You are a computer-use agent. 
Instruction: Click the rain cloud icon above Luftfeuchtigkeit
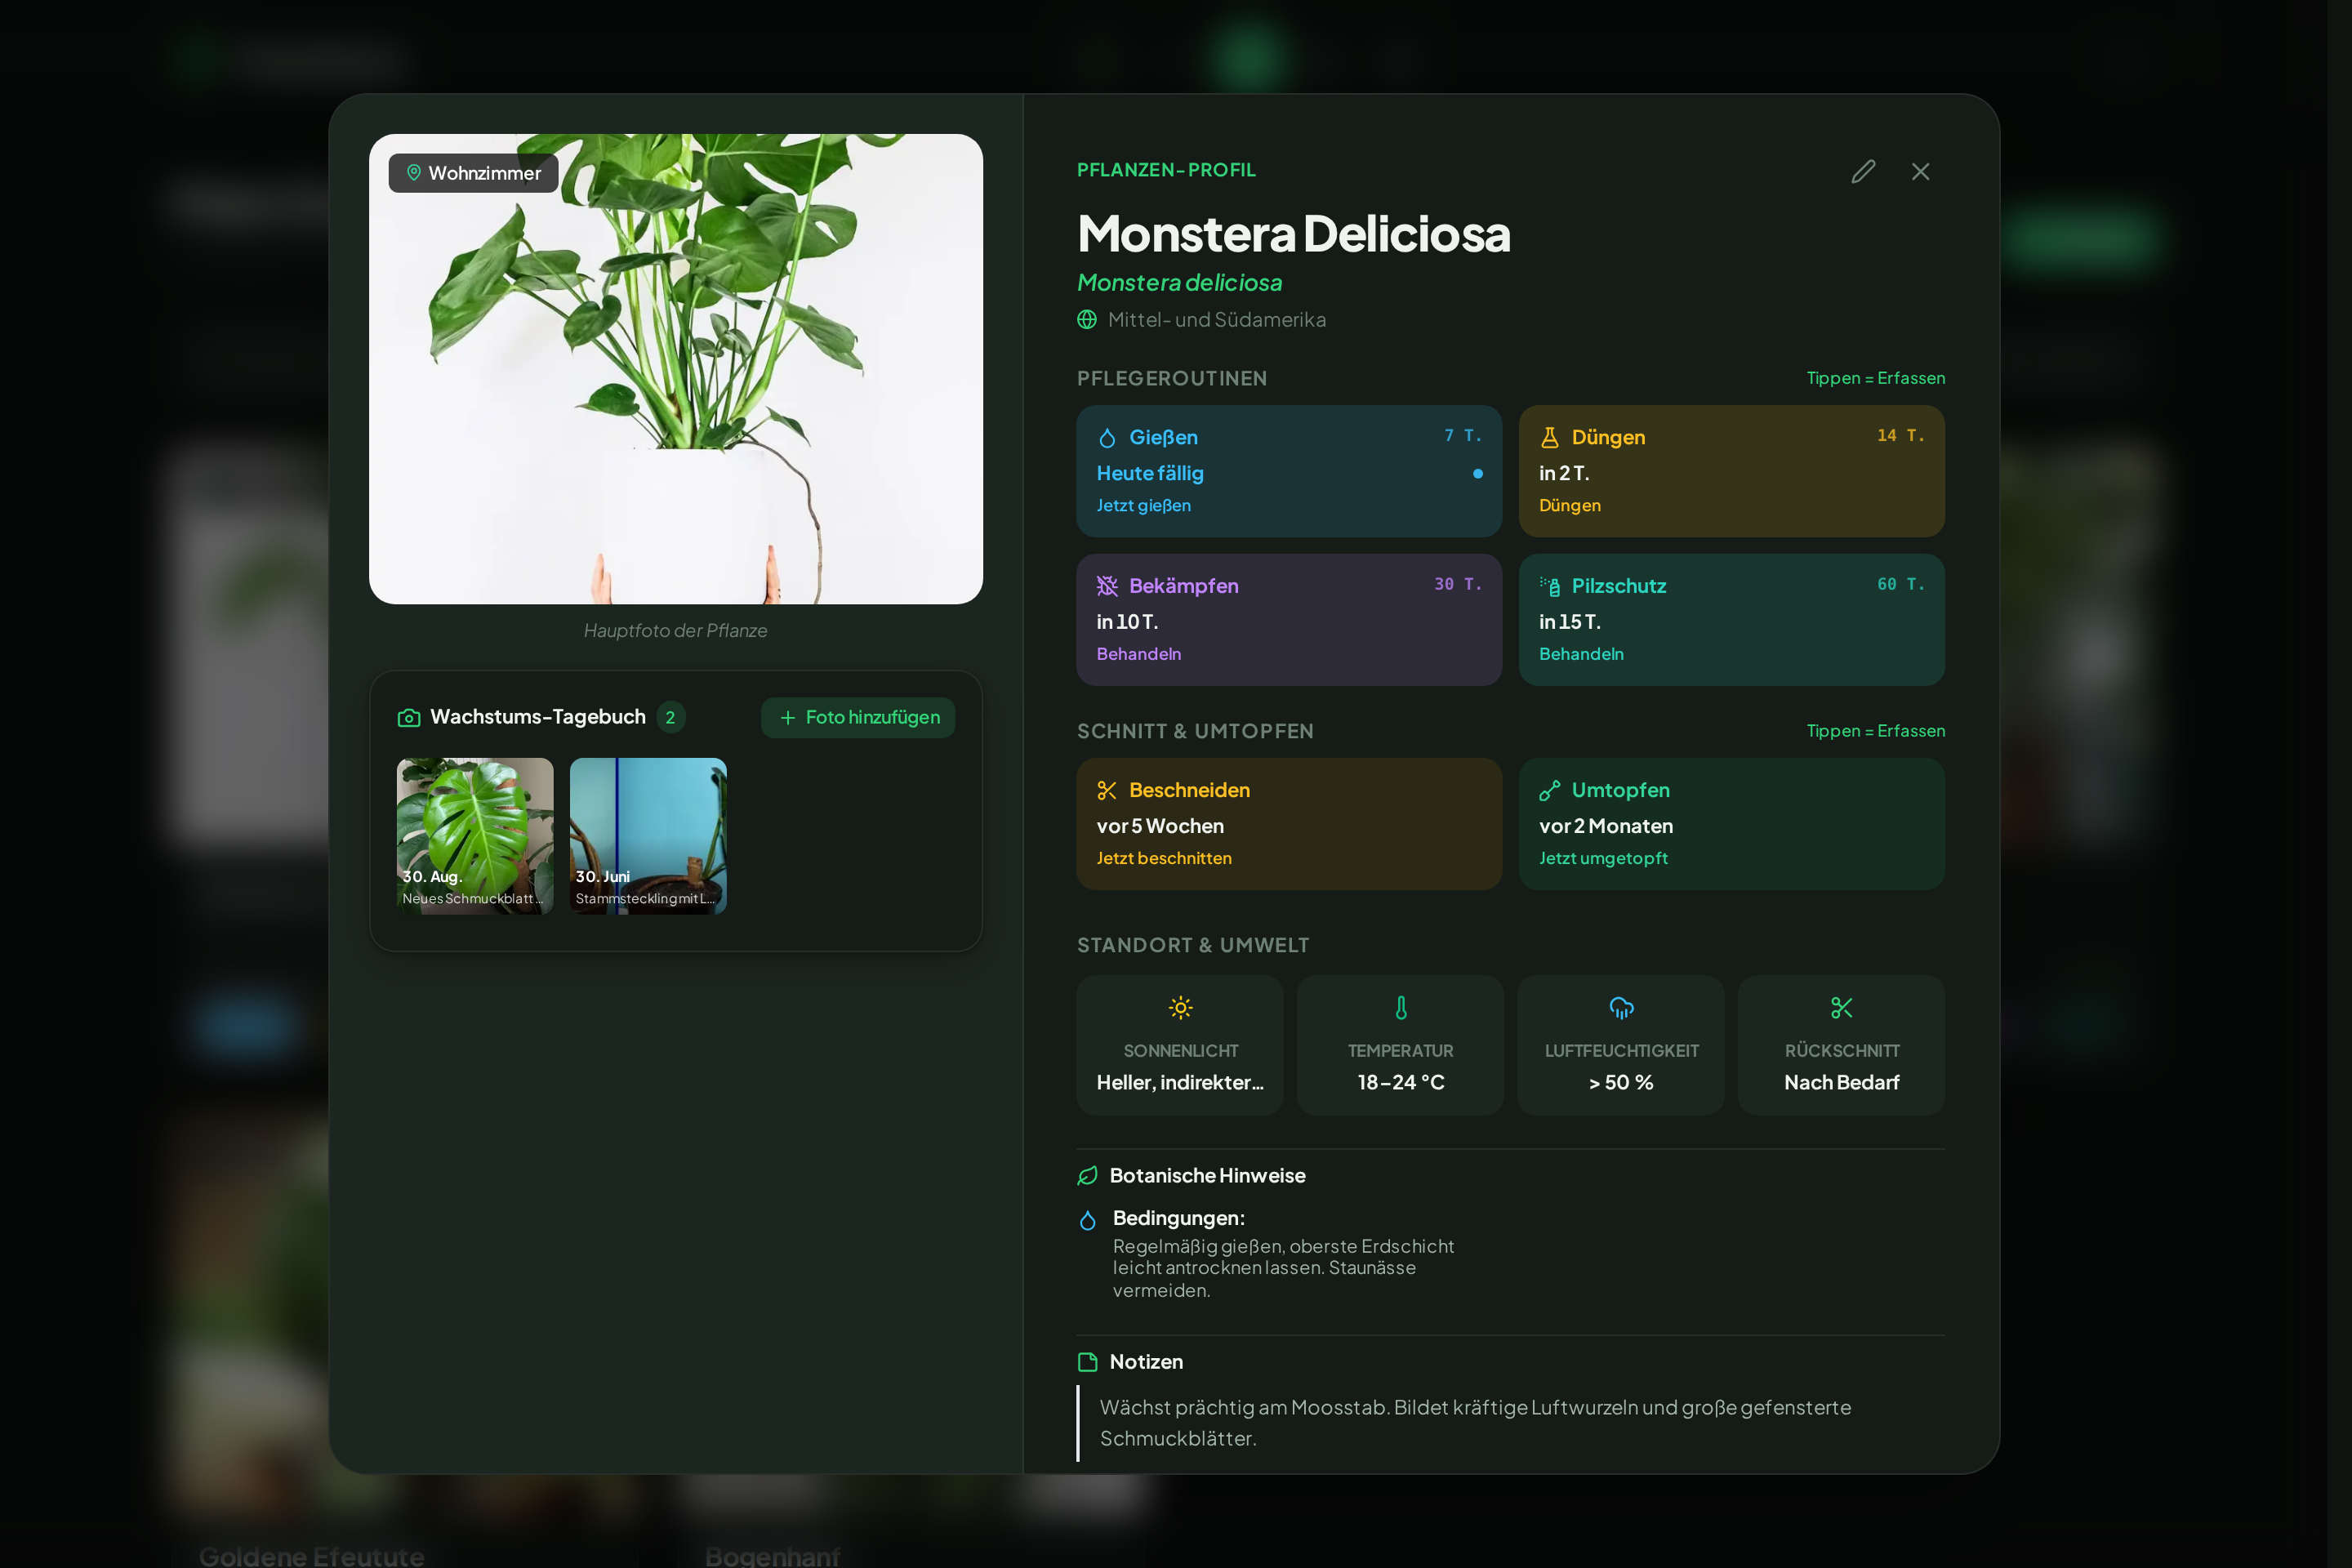1621,1007
